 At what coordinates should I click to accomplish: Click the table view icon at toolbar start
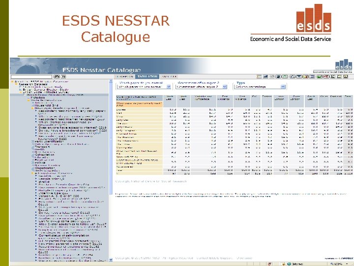point(259,77)
